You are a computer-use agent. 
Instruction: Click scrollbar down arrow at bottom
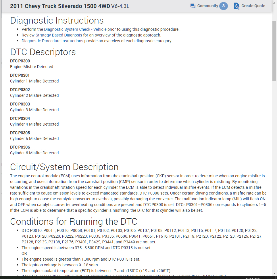(274, 273)
